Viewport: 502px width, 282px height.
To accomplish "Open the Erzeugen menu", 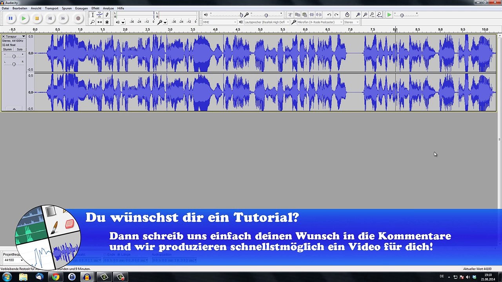I will (82, 8).
